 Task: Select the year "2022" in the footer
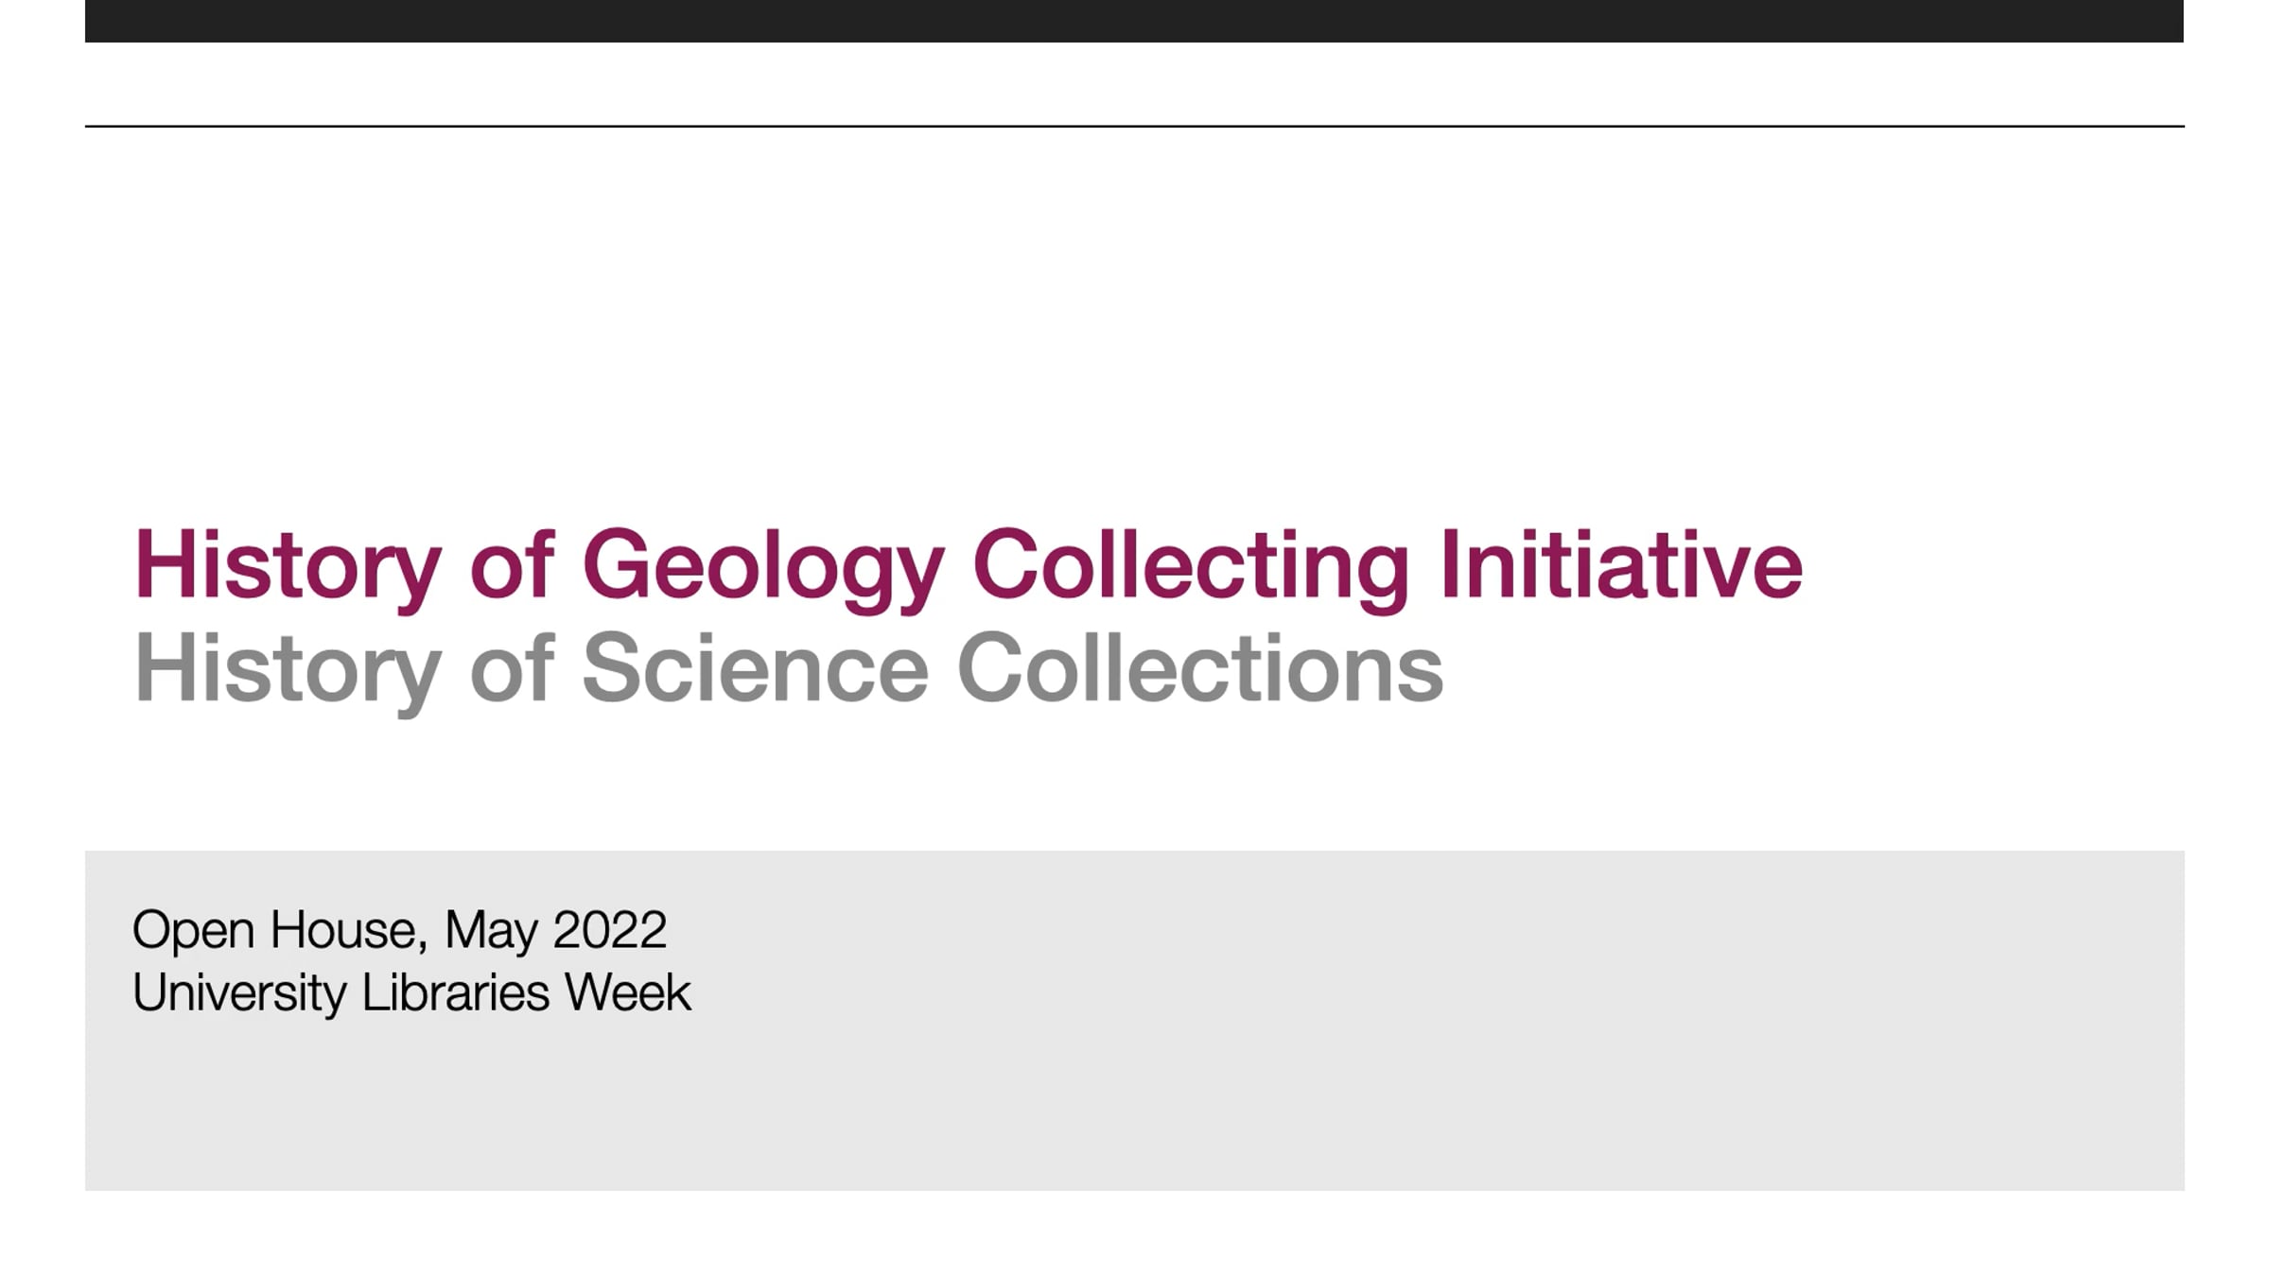(x=609, y=930)
